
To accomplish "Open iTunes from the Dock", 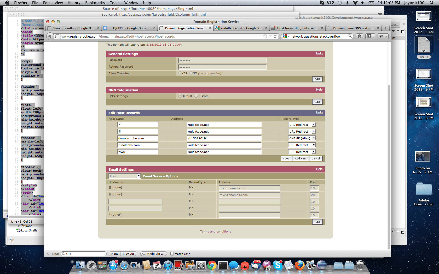I will point(168,265).
